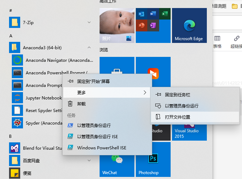Click the # letter group header
242x179 pixels.
pyautogui.click(x=11, y=10)
